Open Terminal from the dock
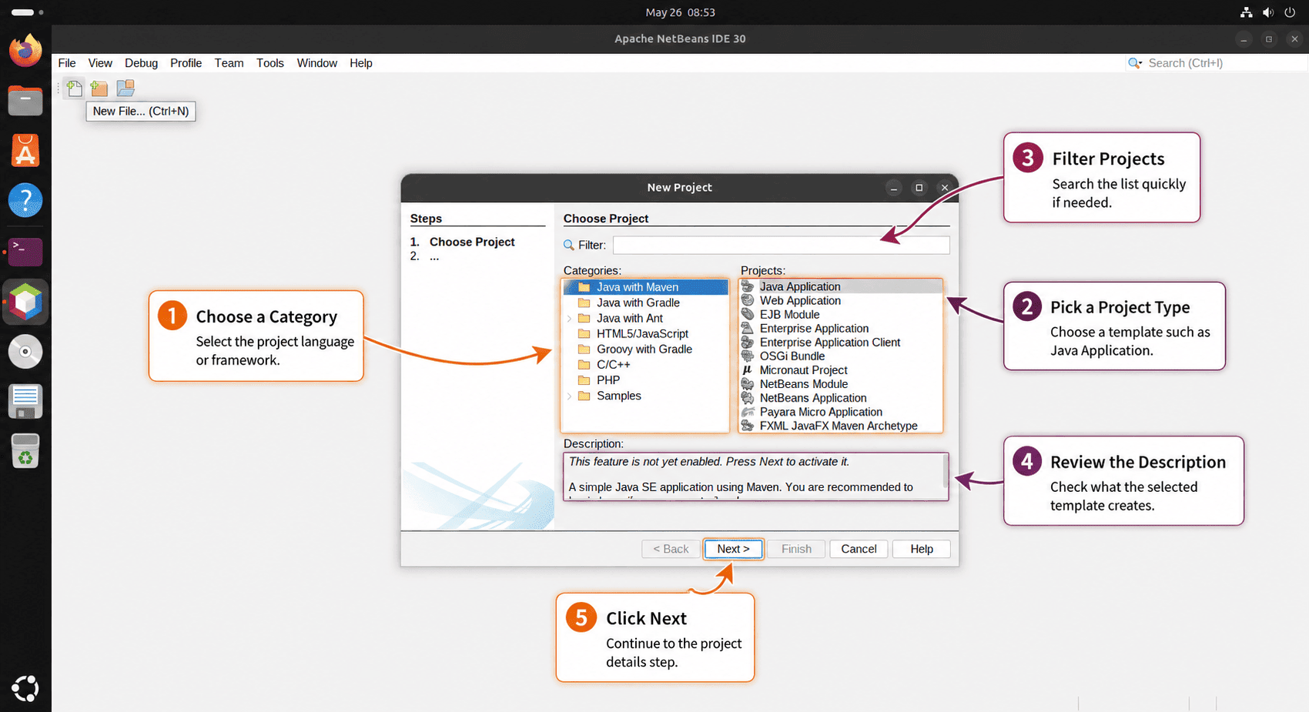The width and height of the screenshot is (1309, 712). click(x=25, y=252)
